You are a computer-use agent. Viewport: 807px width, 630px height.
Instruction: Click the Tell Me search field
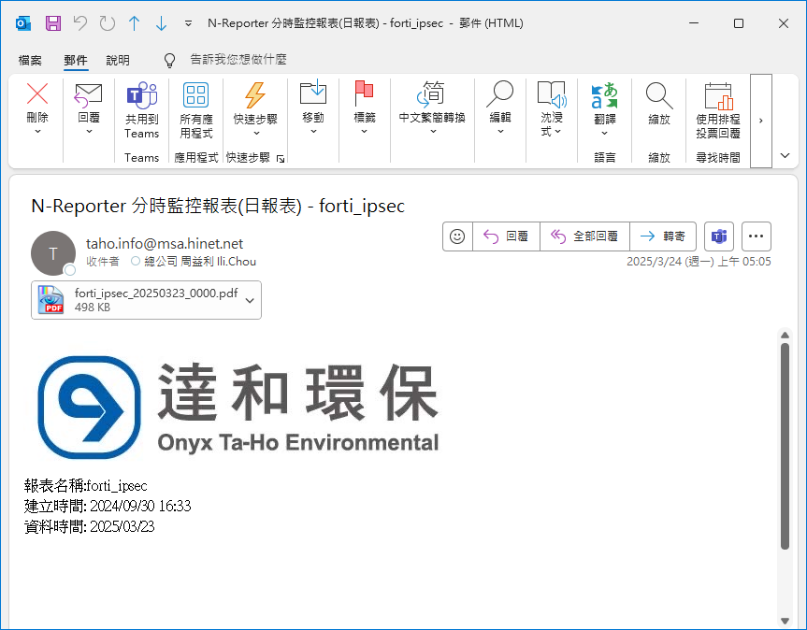click(x=238, y=60)
